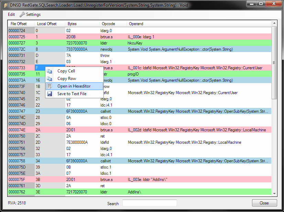Select file offset cell 00000740
Image resolution: width=284 pixels, height=212 pixels.
[x=21, y=93]
